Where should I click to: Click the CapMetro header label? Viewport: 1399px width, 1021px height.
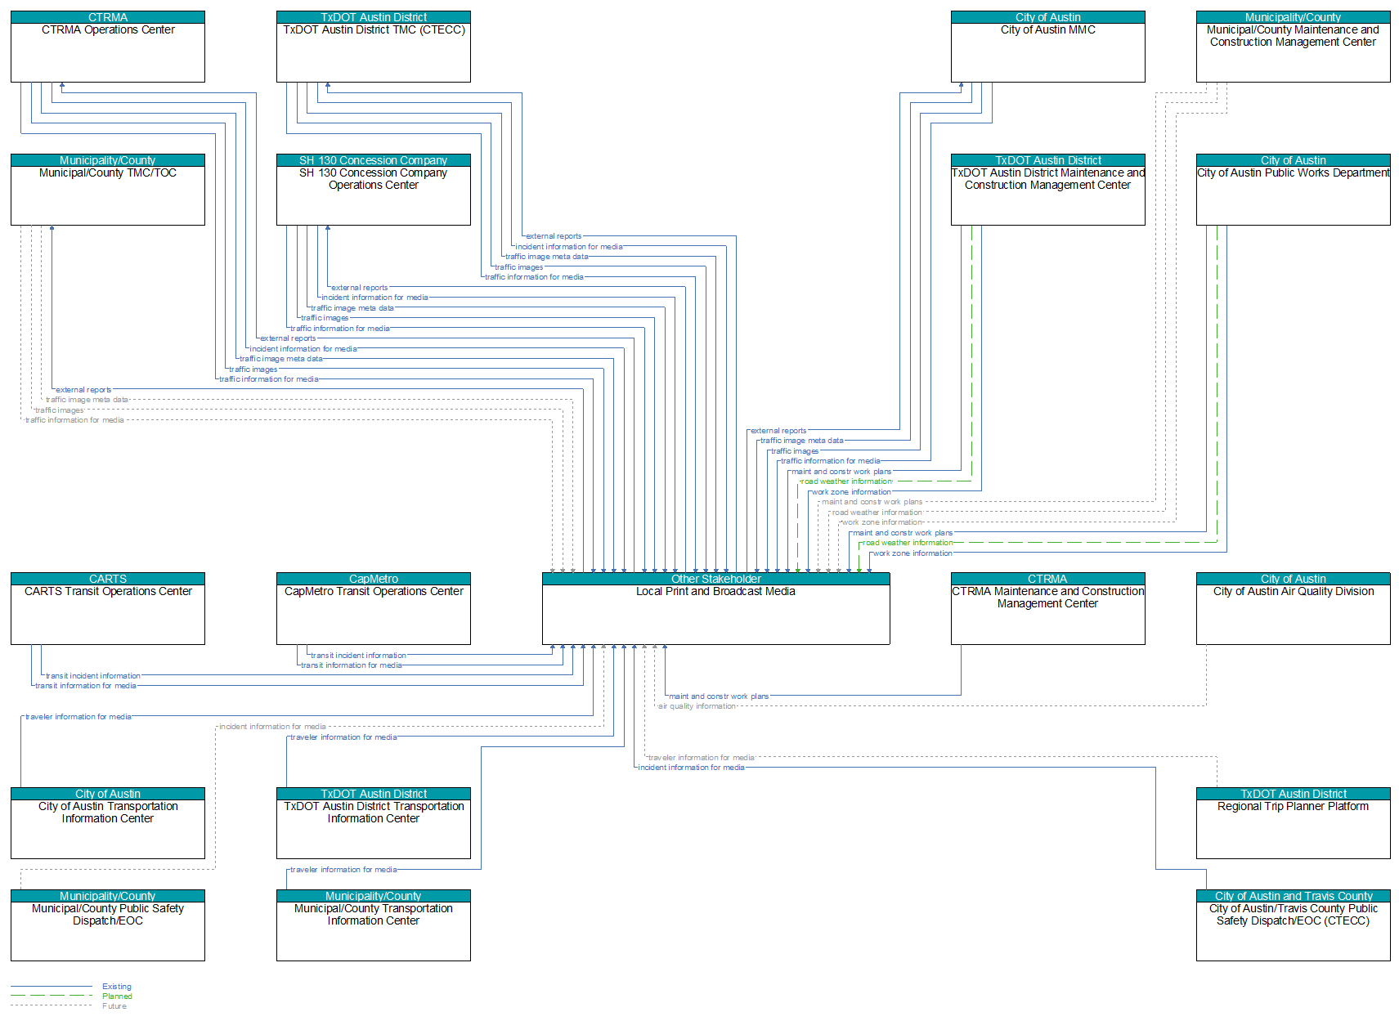[374, 579]
